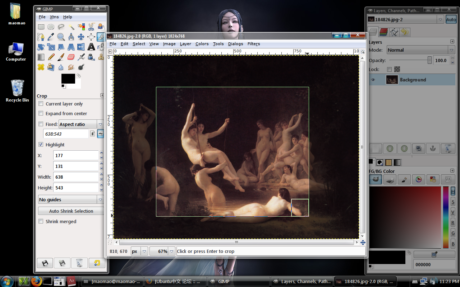Open FG/BG Color panel menu arrow
The height and width of the screenshot is (287, 460).
click(x=452, y=171)
